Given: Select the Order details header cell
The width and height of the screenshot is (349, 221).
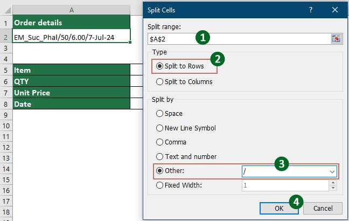Looking at the screenshot, I should point(72,22).
